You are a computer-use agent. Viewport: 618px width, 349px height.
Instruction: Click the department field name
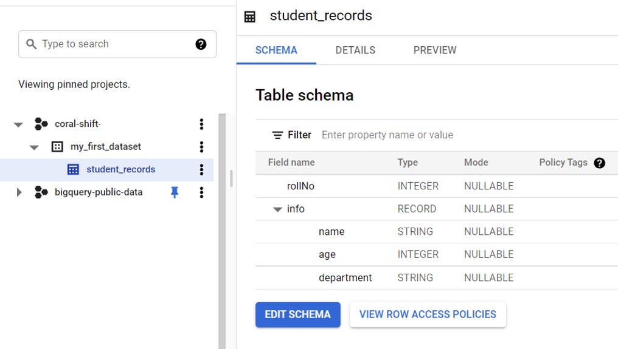345,278
